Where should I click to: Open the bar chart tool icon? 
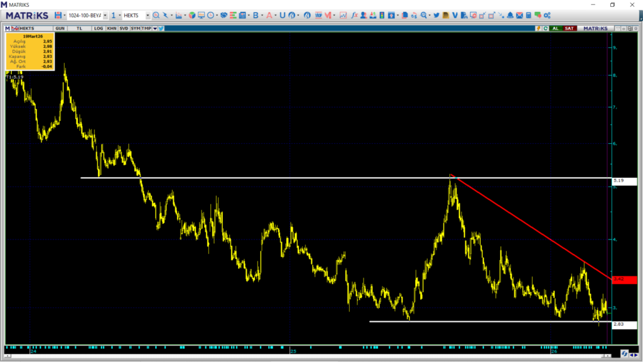178,15
